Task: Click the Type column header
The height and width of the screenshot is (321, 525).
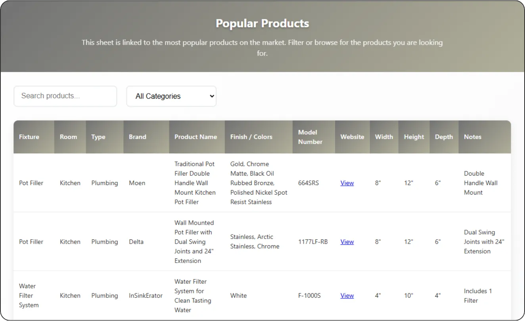Action: (x=98, y=137)
